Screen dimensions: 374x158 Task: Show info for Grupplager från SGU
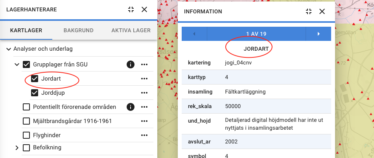tap(131, 64)
